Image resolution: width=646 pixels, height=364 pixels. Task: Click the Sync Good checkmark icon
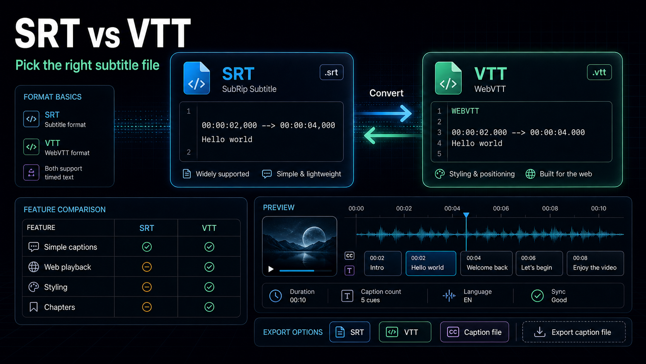(537, 296)
